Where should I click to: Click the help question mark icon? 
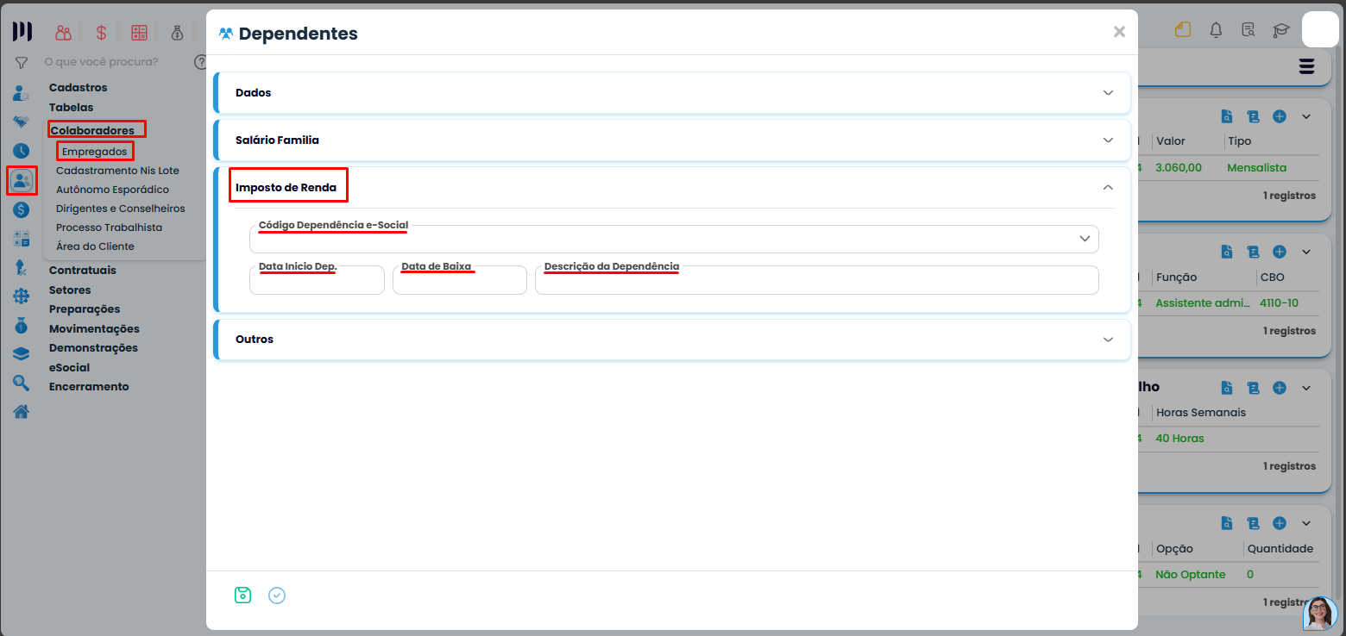click(x=201, y=62)
